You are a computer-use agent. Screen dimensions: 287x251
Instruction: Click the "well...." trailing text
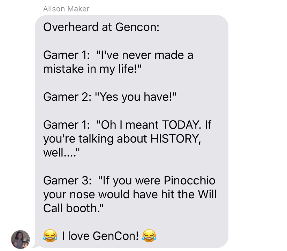[61, 152]
